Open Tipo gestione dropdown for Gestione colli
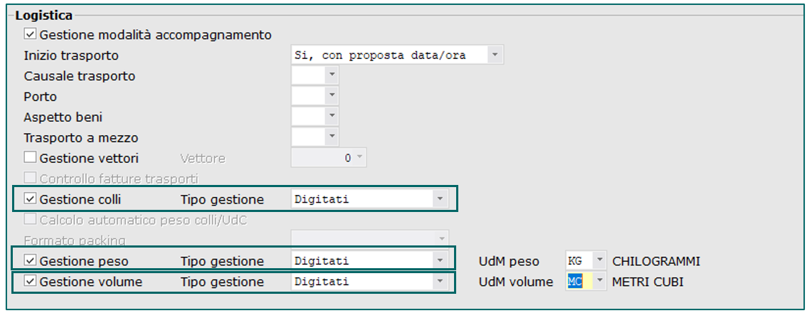 [440, 198]
